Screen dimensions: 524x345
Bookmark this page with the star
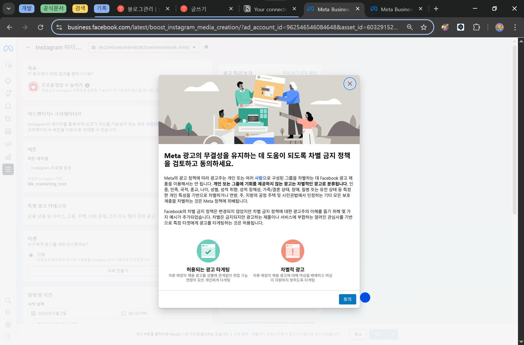[x=424, y=27]
